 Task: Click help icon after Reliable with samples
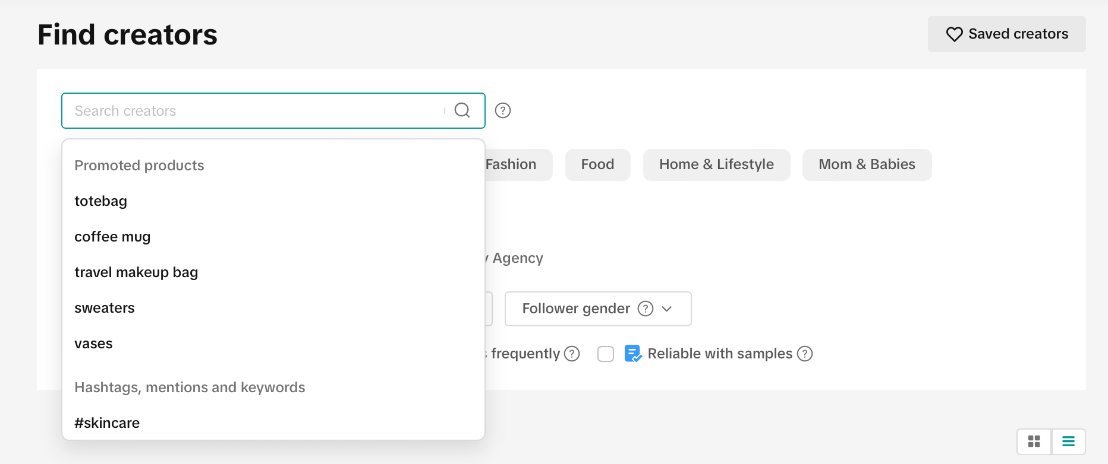[805, 354]
